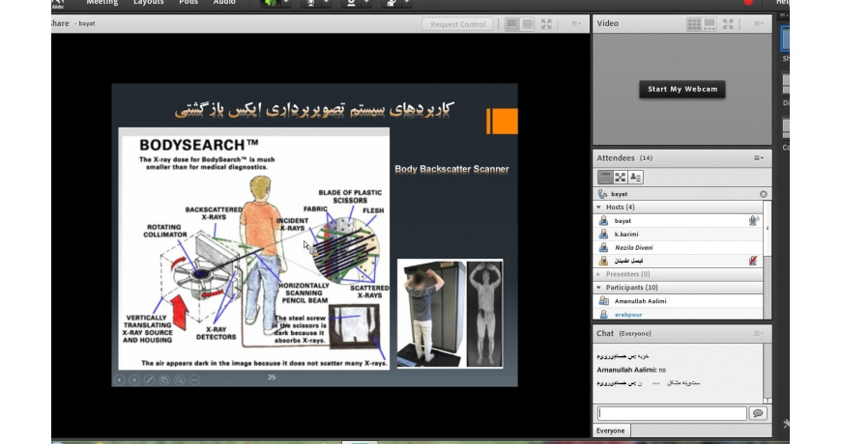Collapse the Participants (10) group
Viewport: 841px width, 444px height.
coord(598,288)
